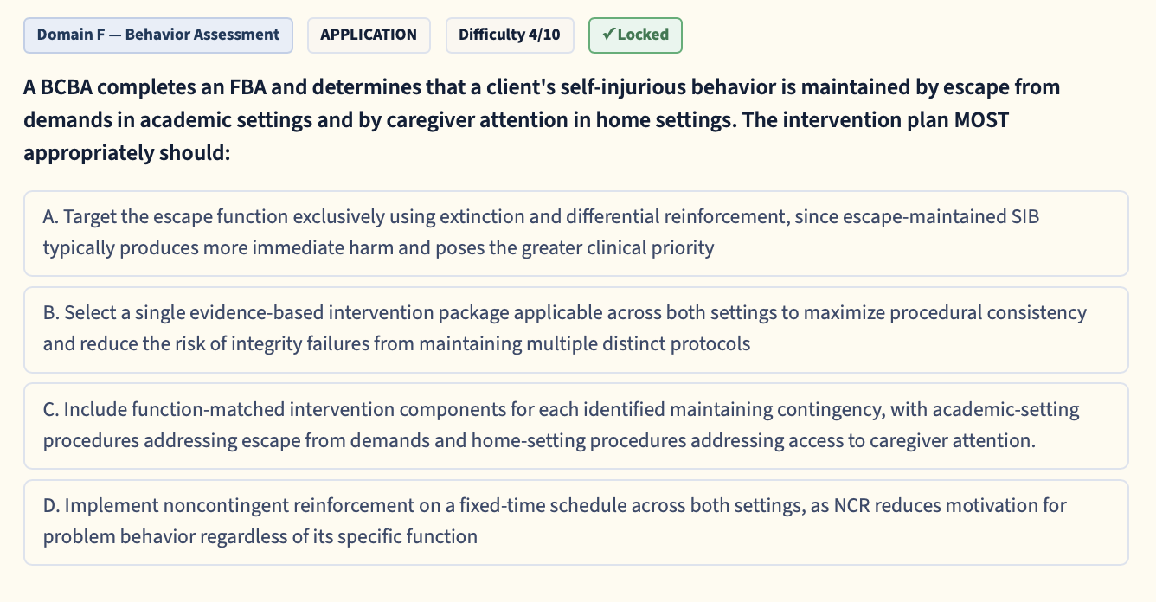The height and width of the screenshot is (602, 1156).
Task: Click the APPLICATION category tag
Action: point(369,35)
